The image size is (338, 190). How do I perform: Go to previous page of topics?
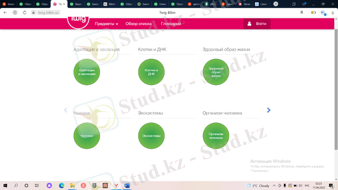pyautogui.click(x=65, y=110)
